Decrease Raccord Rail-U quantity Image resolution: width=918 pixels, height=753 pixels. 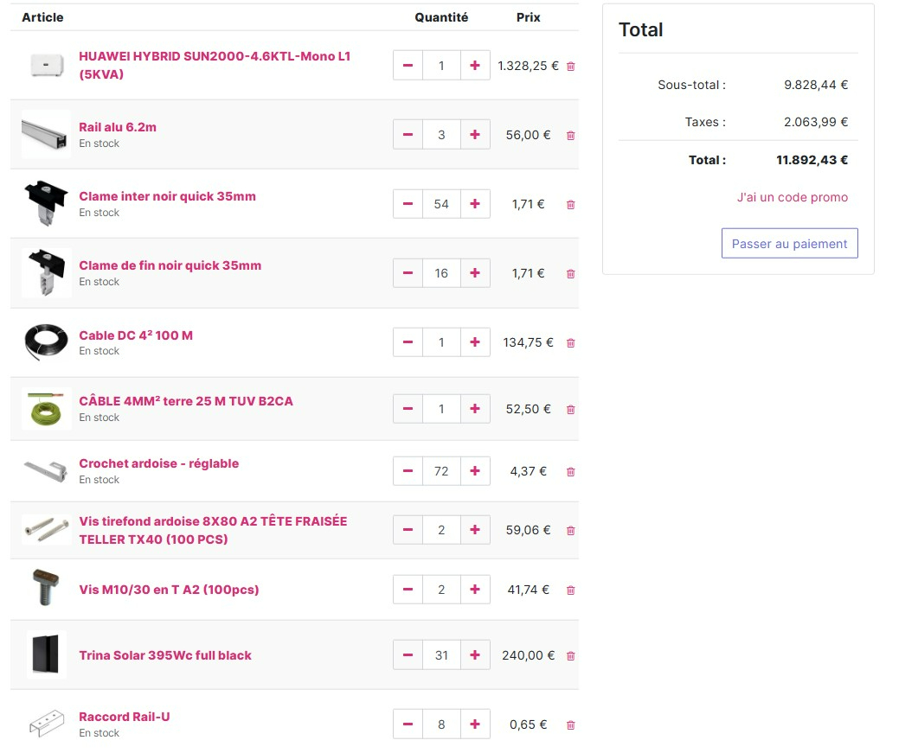pyautogui.click(x=408, y=724)
